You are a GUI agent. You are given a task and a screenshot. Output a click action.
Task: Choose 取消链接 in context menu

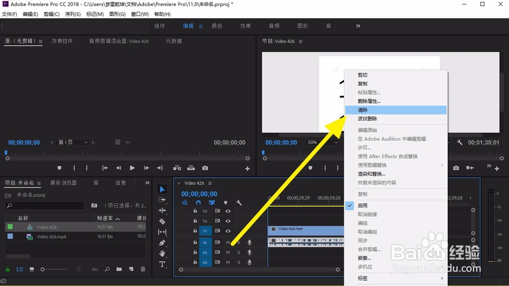(x=395, y=214)
